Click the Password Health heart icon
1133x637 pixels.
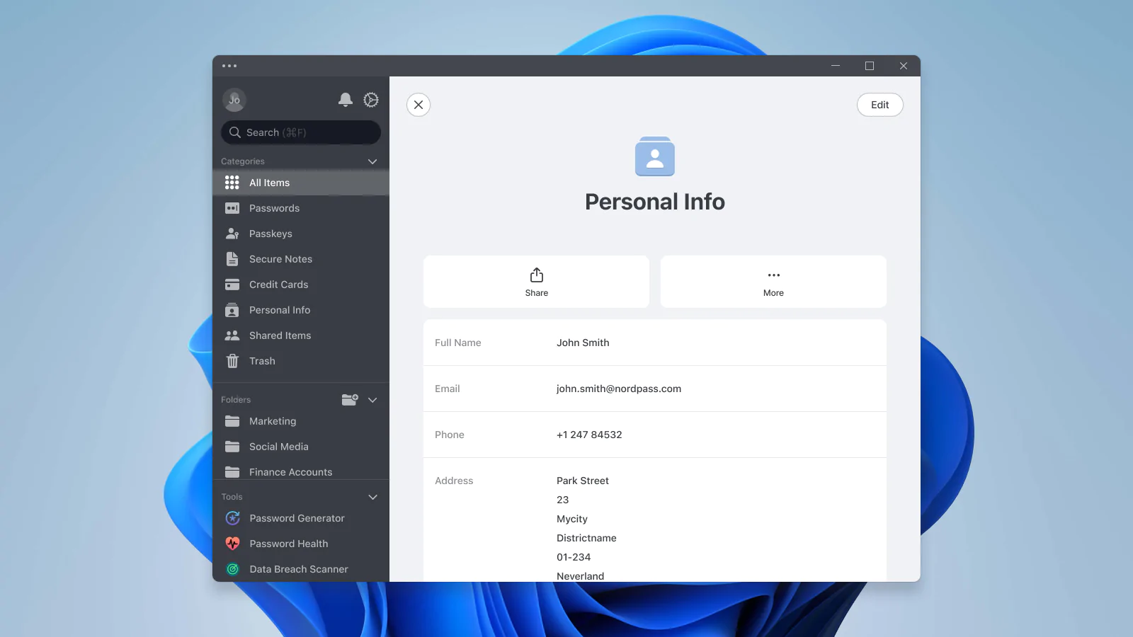coord(232,544)
